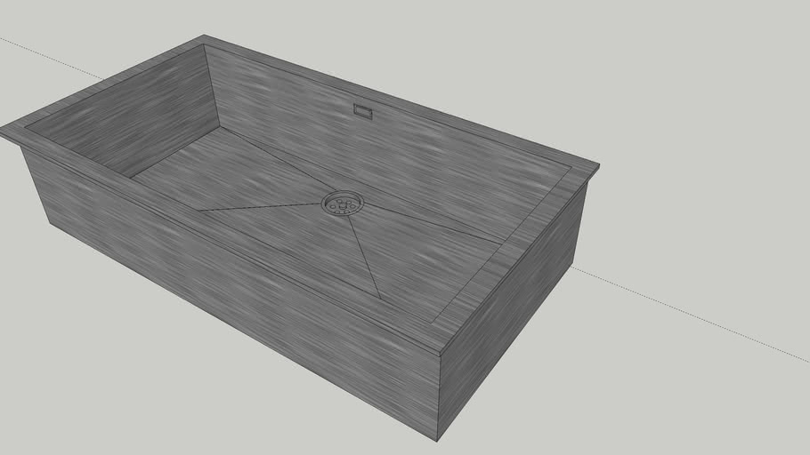This screenshot has width=810, height=455.
Task: Select the rim's far right top corner
Action: point(597,165)
